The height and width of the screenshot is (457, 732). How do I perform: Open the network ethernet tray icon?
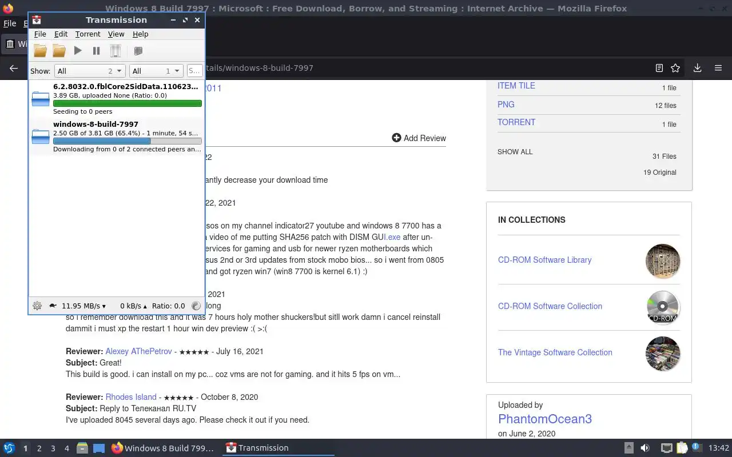click(666, 448)
